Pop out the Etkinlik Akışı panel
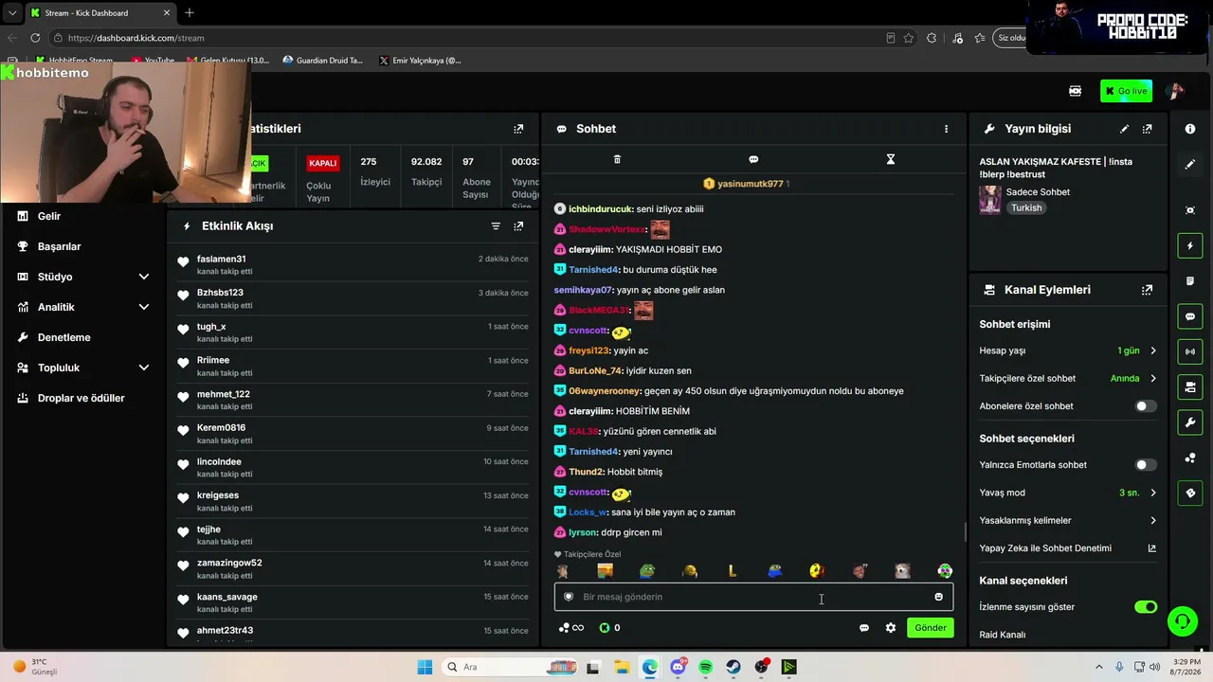Viewport: 1213px width, 682px height. (x=518, y=226)
